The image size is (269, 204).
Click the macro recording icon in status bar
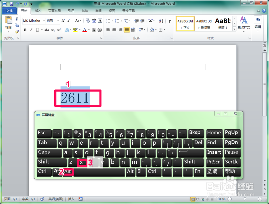point(80,199)
